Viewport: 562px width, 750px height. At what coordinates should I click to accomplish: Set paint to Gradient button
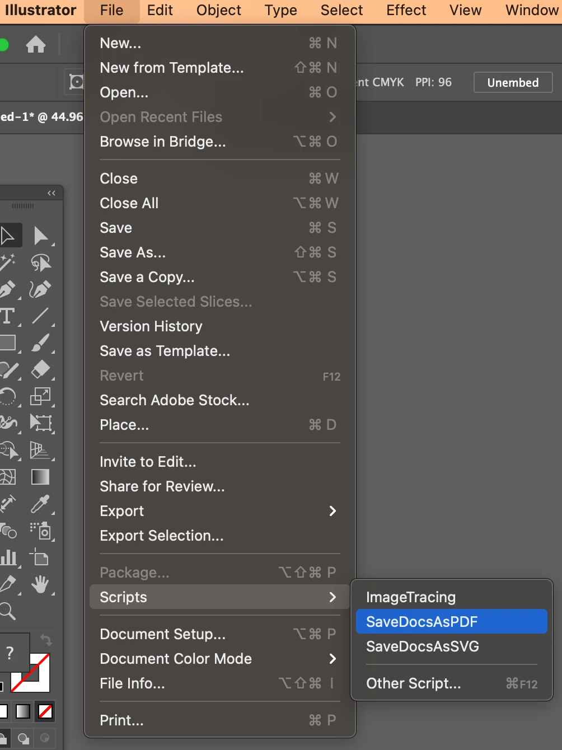click(x=23, y=711)
